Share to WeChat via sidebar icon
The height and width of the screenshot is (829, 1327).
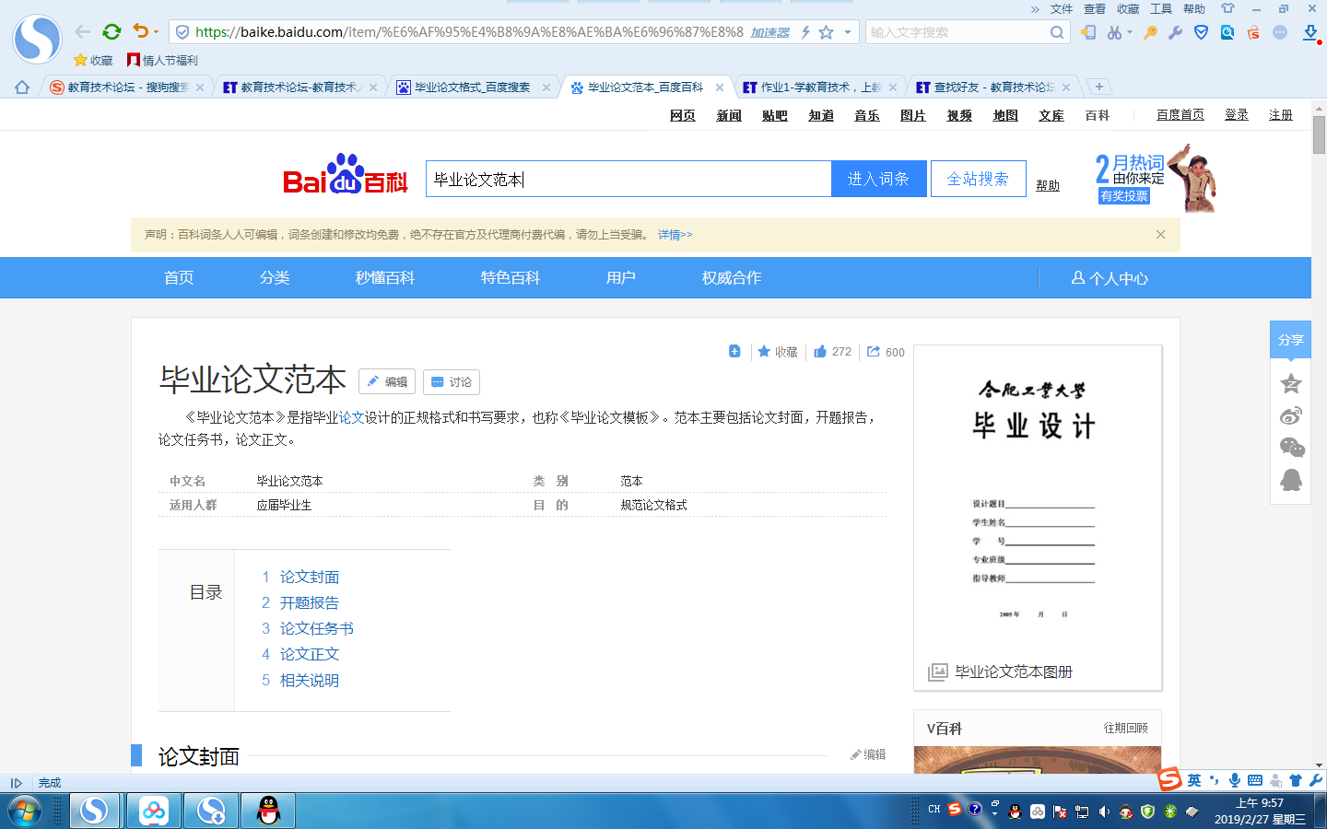coord(1292,448)
